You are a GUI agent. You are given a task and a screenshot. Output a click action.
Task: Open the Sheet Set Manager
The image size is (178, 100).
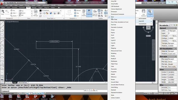[x=95, y=13]
